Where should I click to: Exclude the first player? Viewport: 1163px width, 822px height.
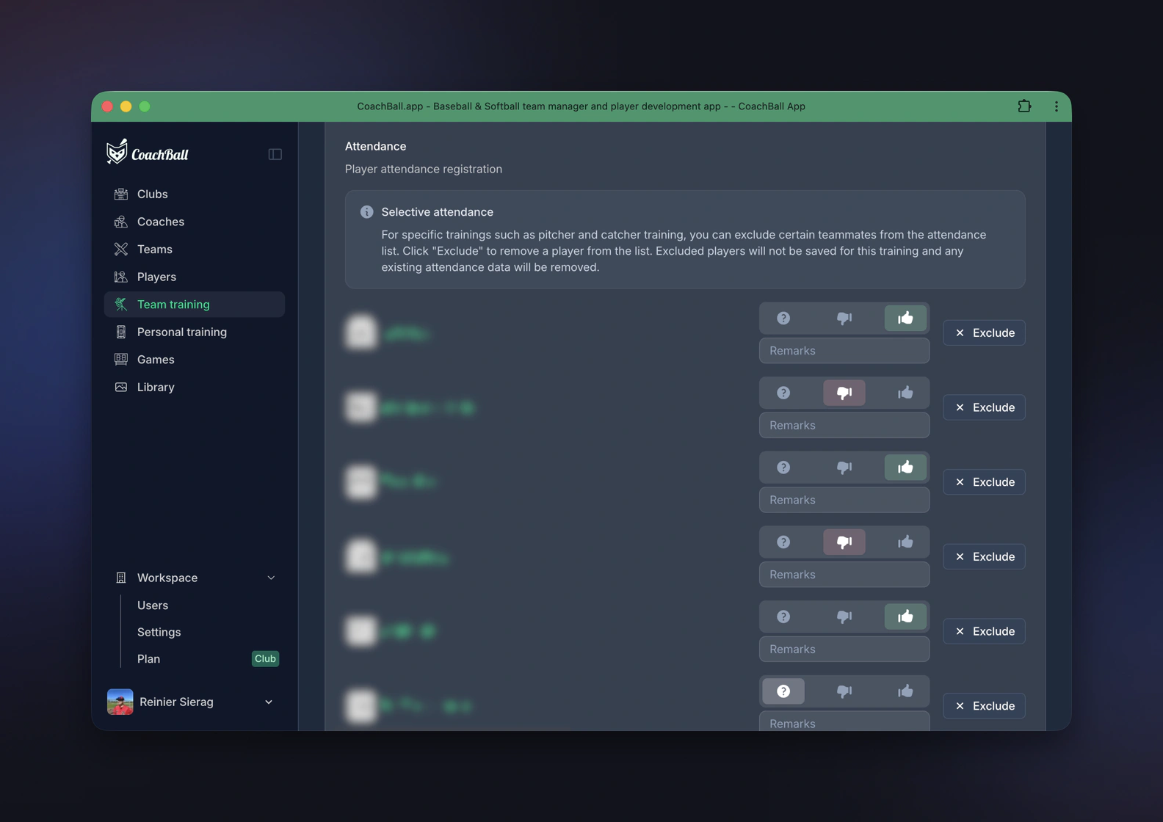pyautogui.click(x=984, y=332)
